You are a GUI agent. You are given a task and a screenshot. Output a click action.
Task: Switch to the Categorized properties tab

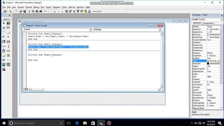pyautogui.click(x=208, y=23)
